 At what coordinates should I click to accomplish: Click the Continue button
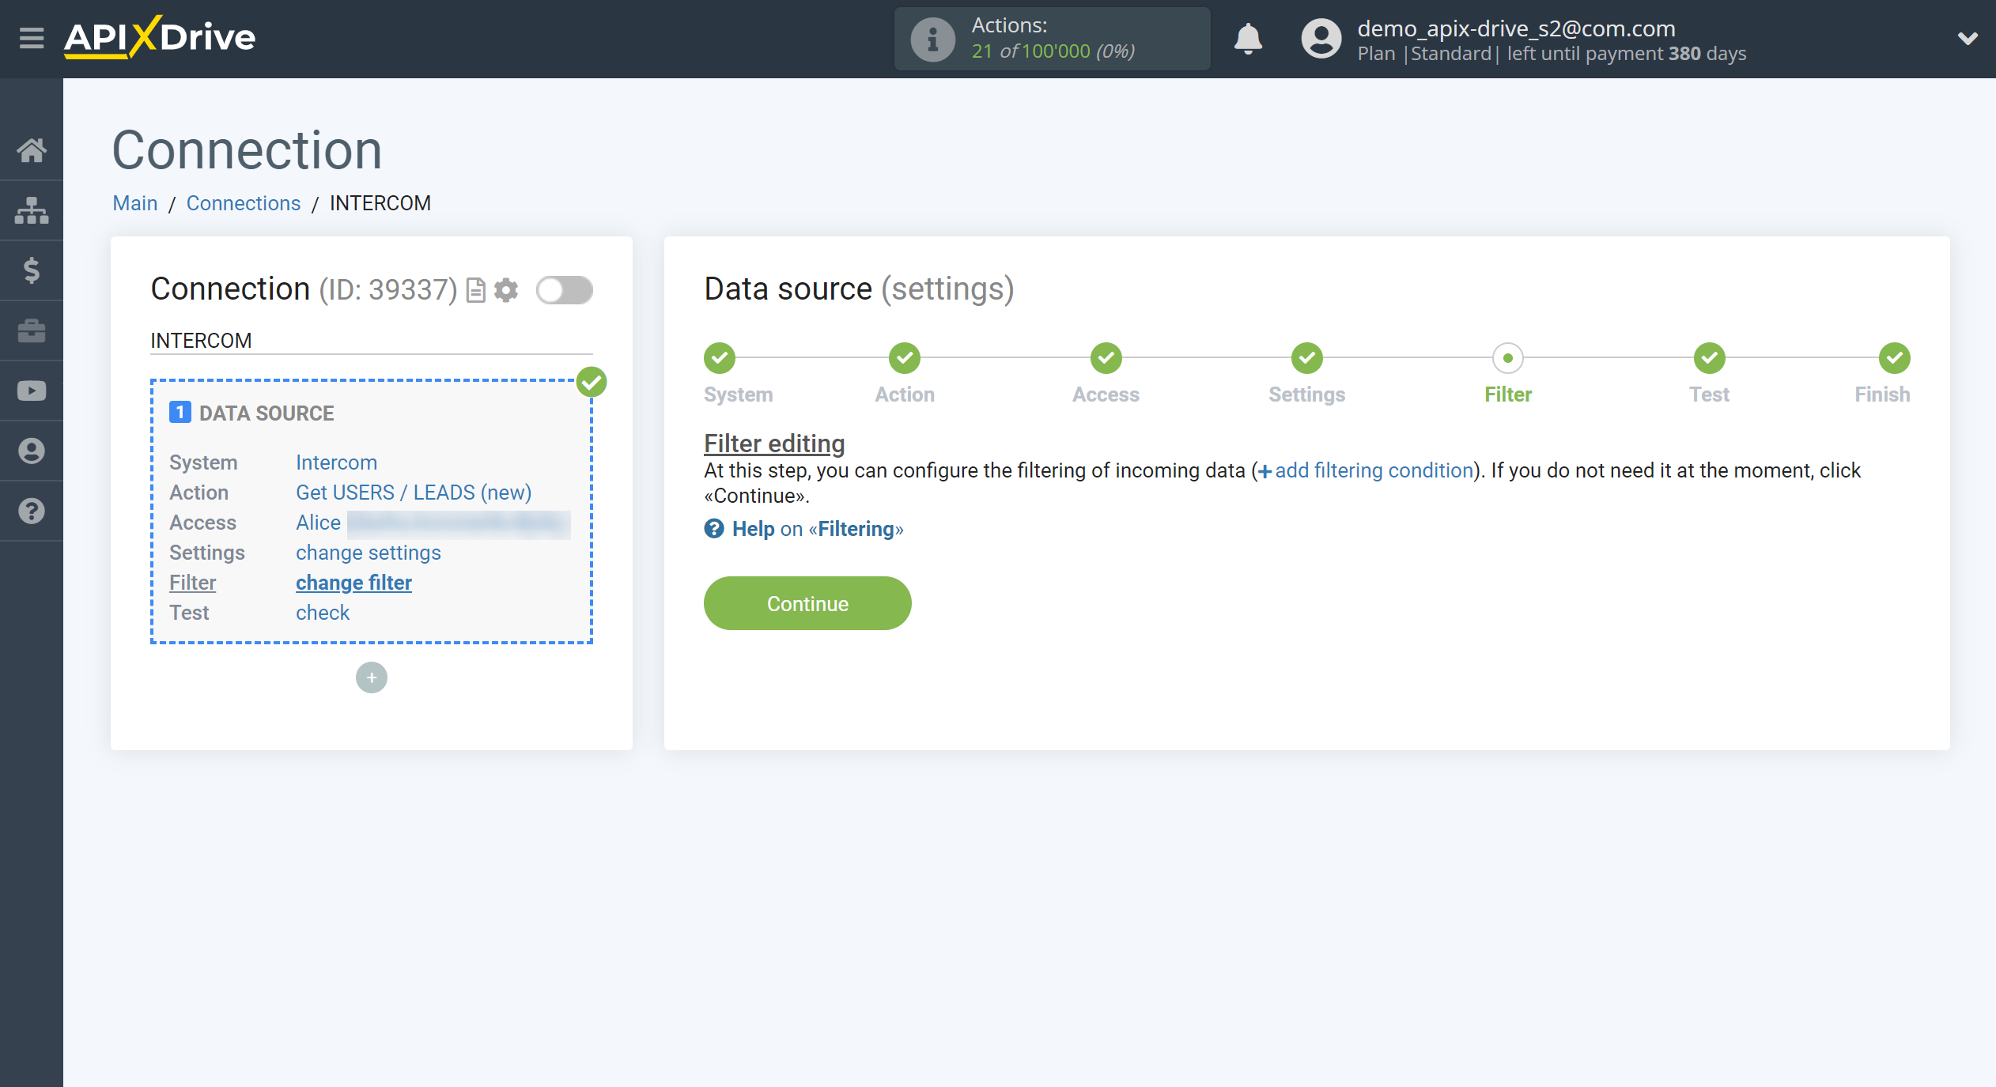(807, 603)
